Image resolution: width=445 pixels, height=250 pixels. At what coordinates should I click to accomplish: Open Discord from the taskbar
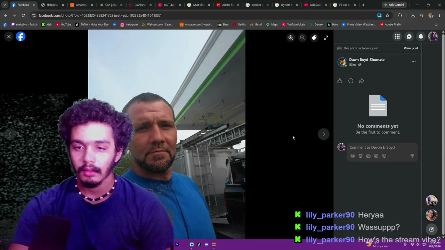click(207, 244)
